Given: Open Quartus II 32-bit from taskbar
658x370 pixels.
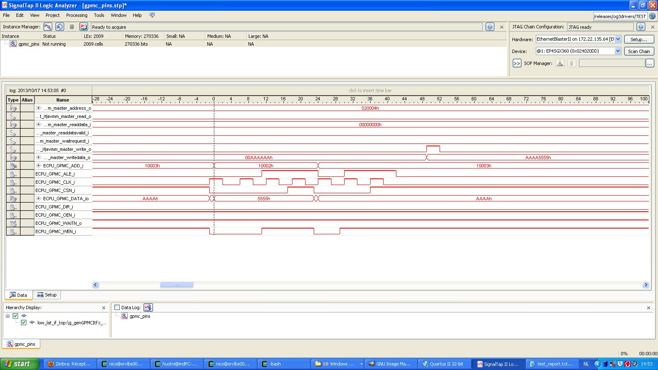Looking at the screenshot, I should point(444,364).
